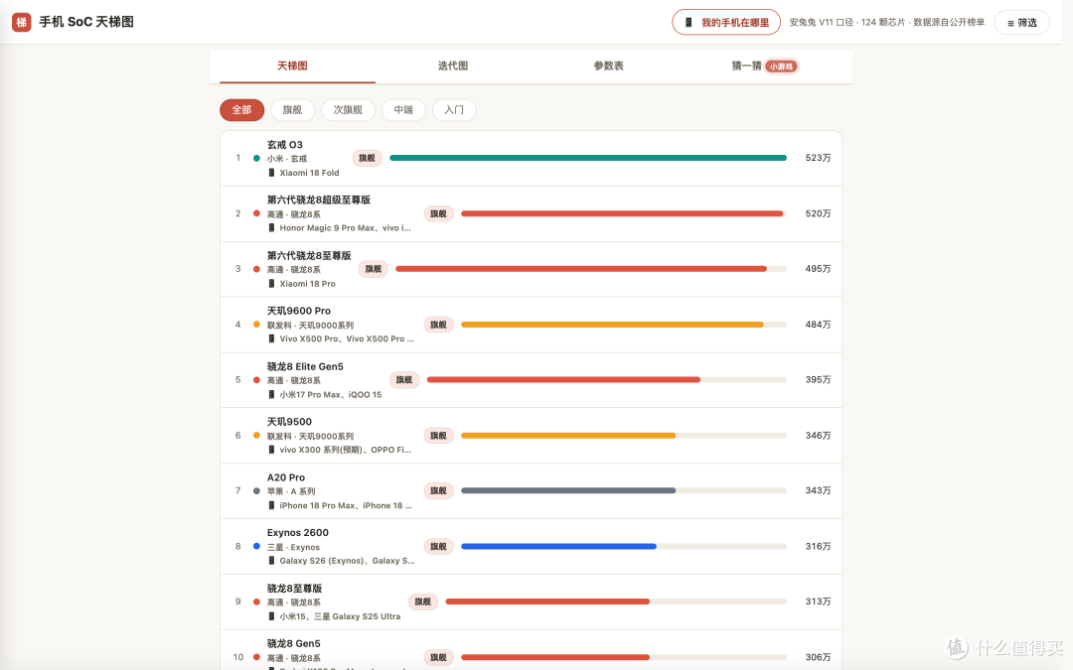Click the 第六代骁龙8至尊版 chip name
Viewport: 1073px width, 670px height.
309,255
